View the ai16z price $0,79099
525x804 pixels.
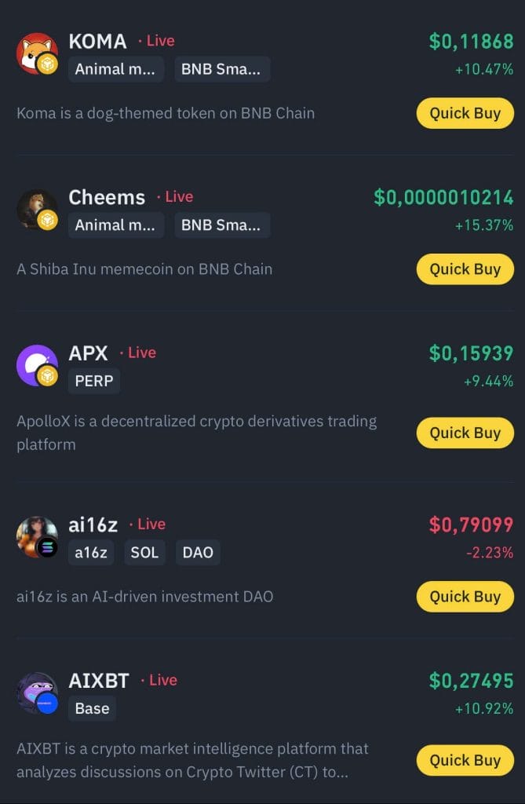click(471, 524)
